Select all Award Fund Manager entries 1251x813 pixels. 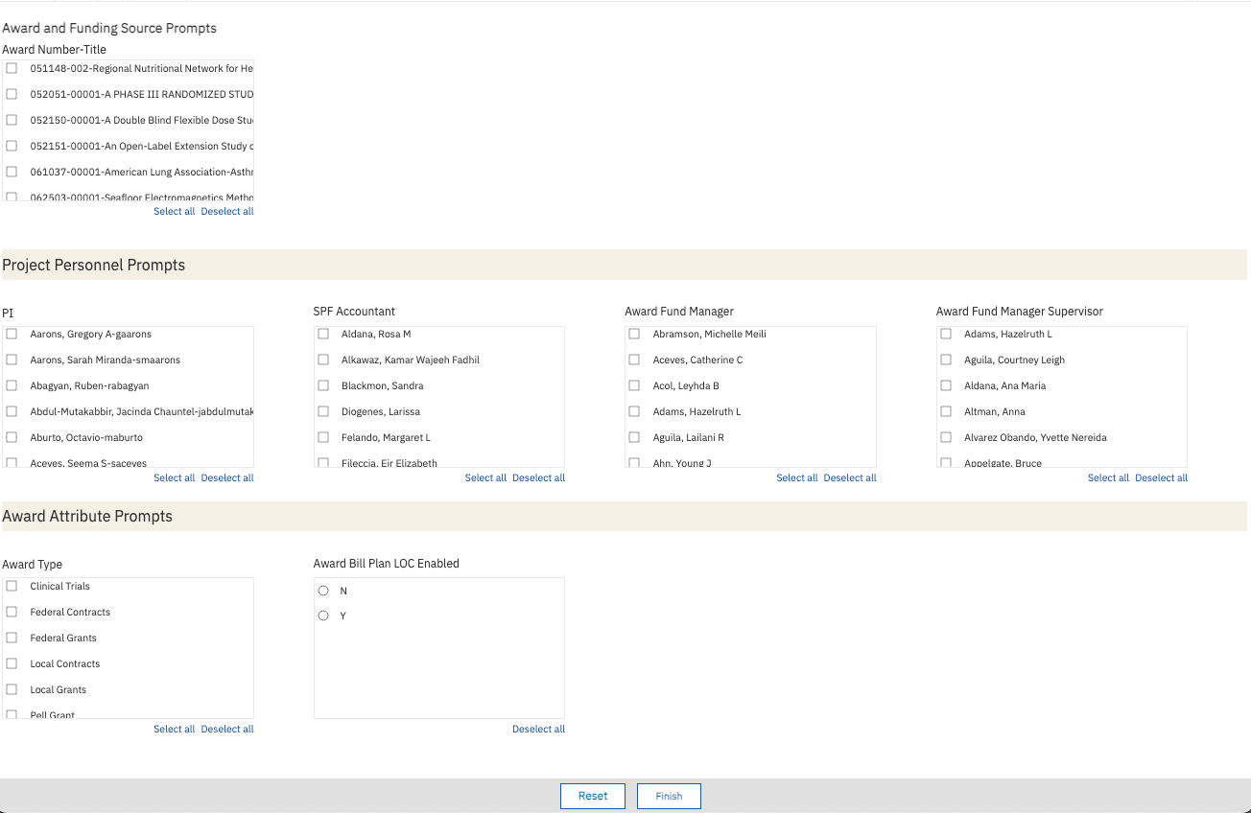797,477
